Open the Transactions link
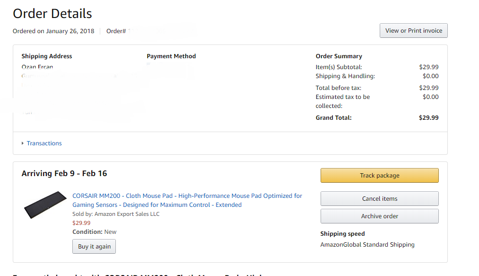The image size is (479, 276). tap(44, 143)
